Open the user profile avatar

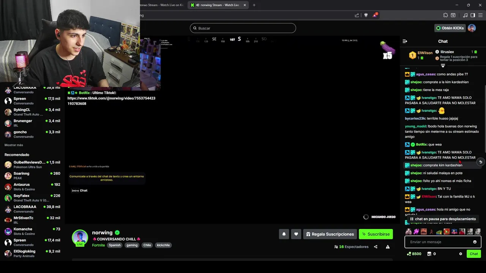pyautogui.click(x=472, y=28)
